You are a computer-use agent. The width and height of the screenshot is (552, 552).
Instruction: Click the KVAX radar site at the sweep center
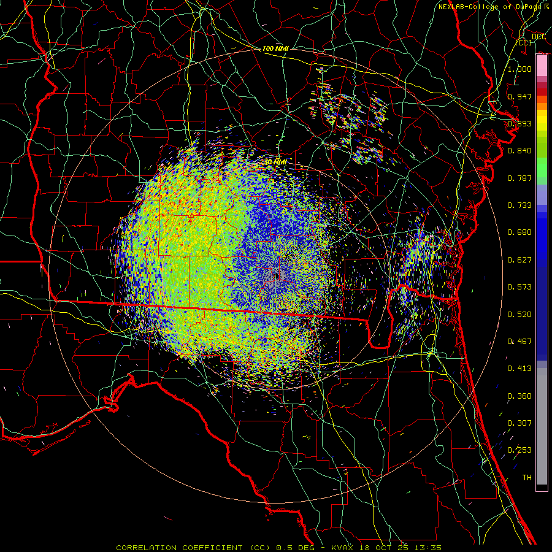(276, 276)
